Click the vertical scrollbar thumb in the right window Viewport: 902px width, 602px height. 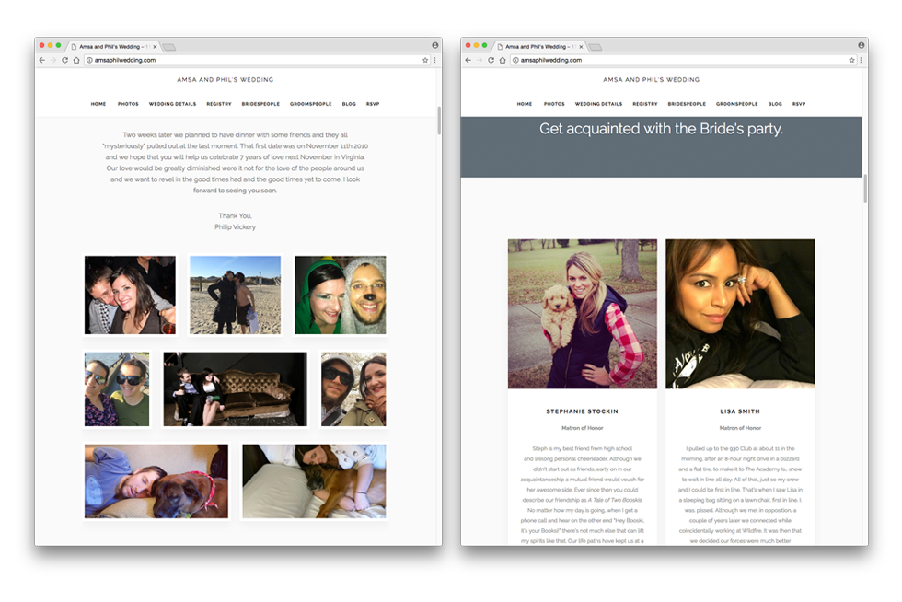[865, 188]
